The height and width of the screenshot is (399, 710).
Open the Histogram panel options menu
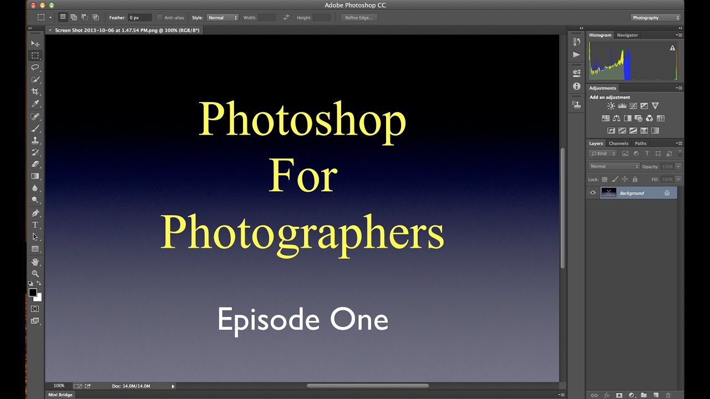tap(679, 35)
